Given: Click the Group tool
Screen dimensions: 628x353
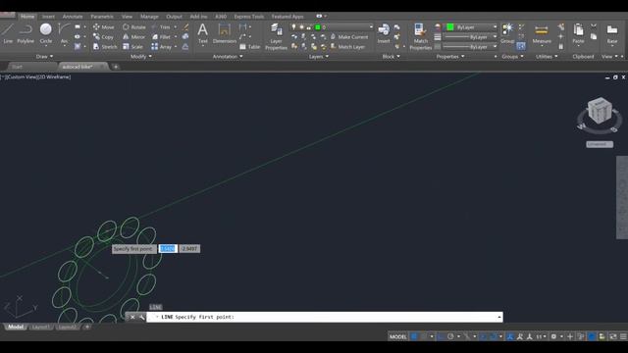Looking at the screenshot, I should point(507,32).
